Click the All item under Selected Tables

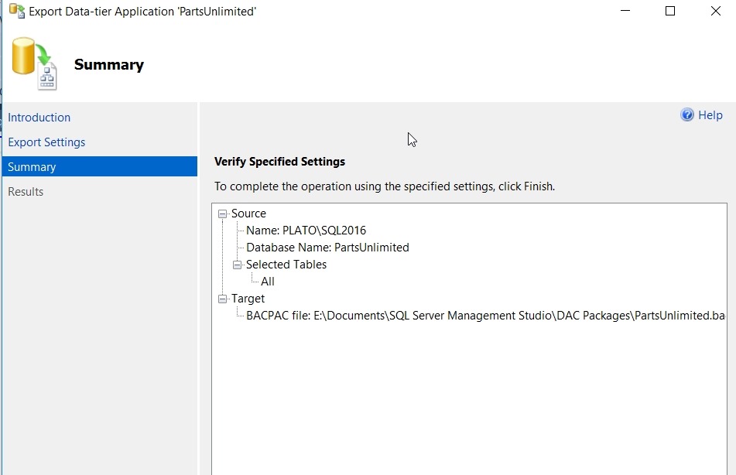pyautogui.click(x=268, y=282)
